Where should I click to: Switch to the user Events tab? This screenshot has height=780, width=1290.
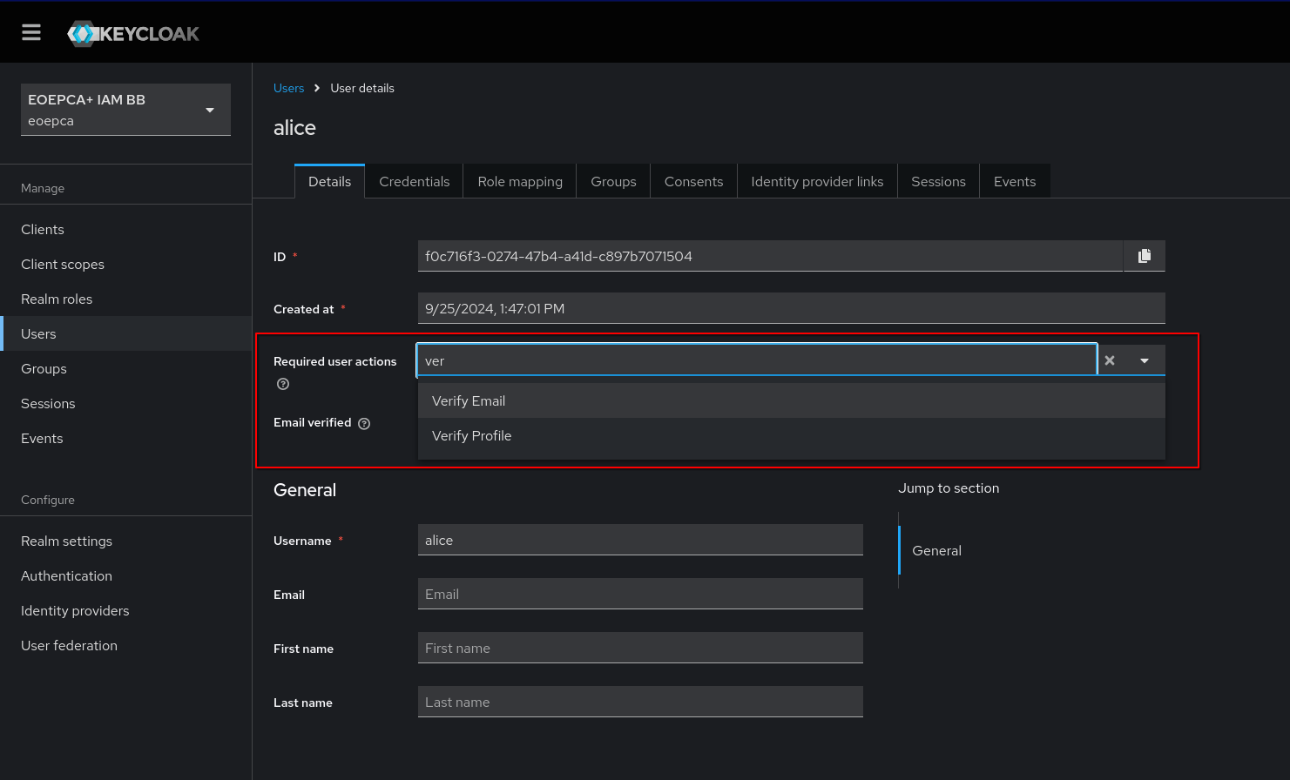(x=1015, y=181)
